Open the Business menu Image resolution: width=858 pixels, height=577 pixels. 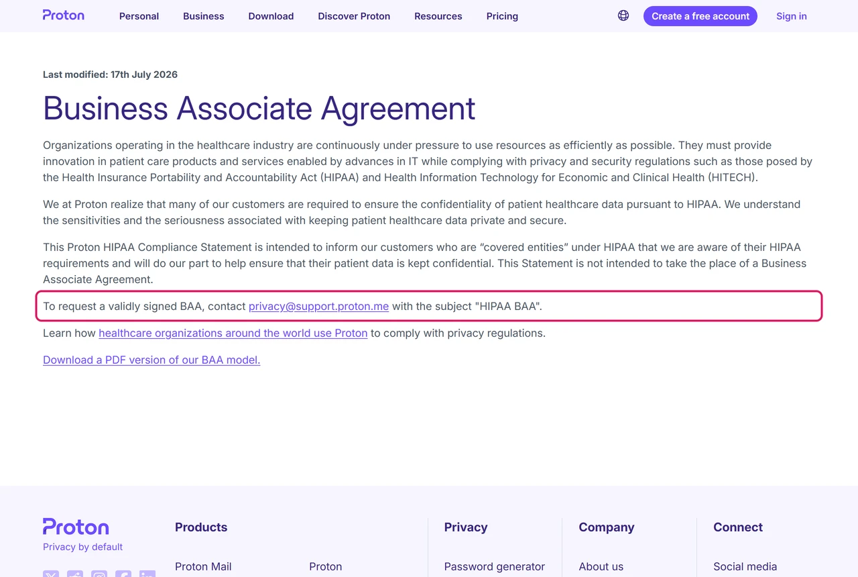pyautogui.click(x=204, y=16)
